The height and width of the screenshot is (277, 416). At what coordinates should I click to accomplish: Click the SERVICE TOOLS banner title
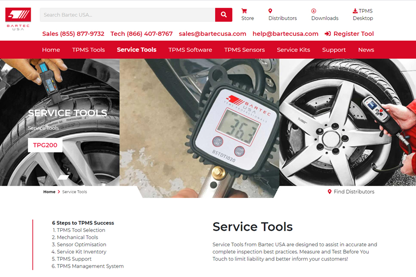[68, 113]
